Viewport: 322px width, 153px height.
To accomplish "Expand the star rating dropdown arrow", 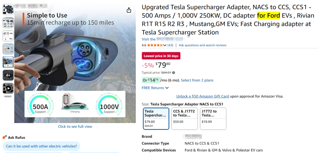I will [165, 45].
